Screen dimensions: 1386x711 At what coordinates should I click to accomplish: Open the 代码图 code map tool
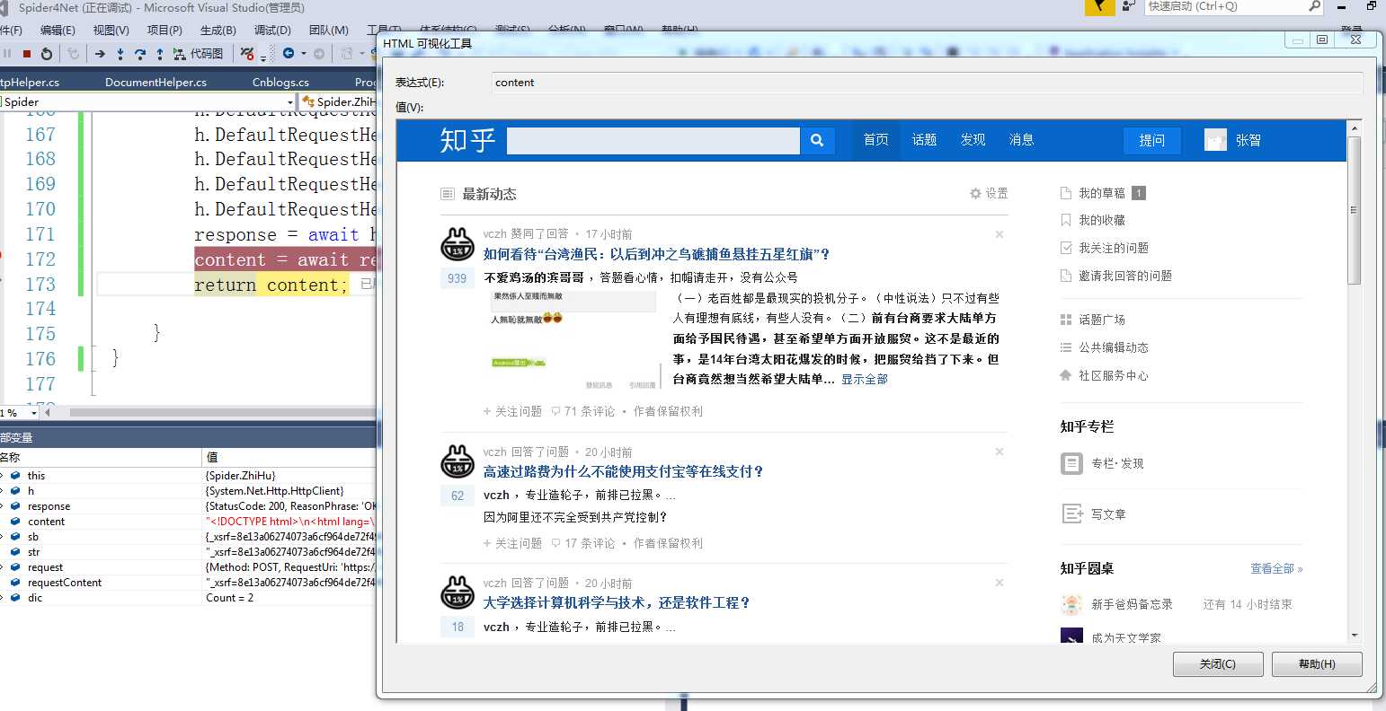pos(198,54)
